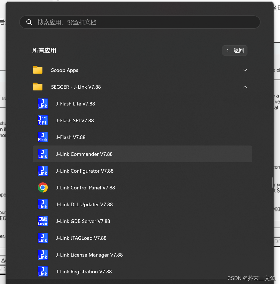Focus the 搜索应用、设置和文档 search box
Viewport: 280px width, 284px height.
[140, 22]
